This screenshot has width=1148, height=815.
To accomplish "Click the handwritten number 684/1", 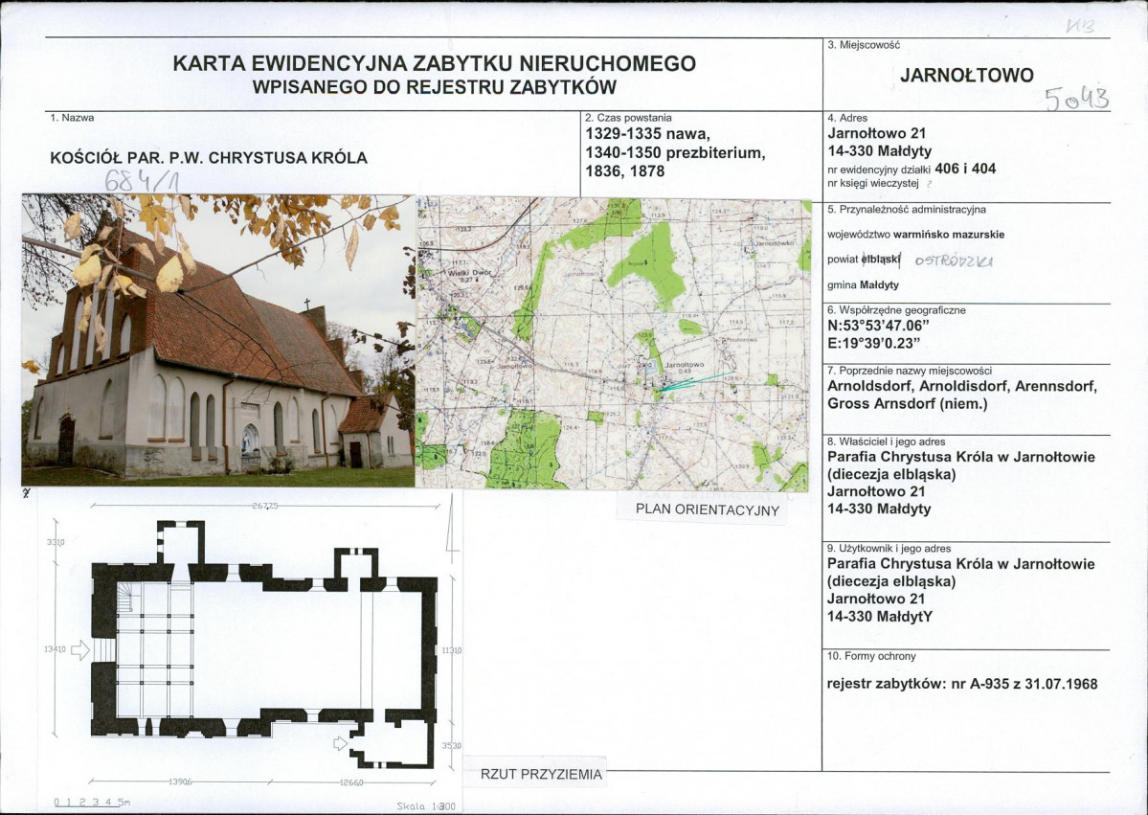I will click(142, 181).
